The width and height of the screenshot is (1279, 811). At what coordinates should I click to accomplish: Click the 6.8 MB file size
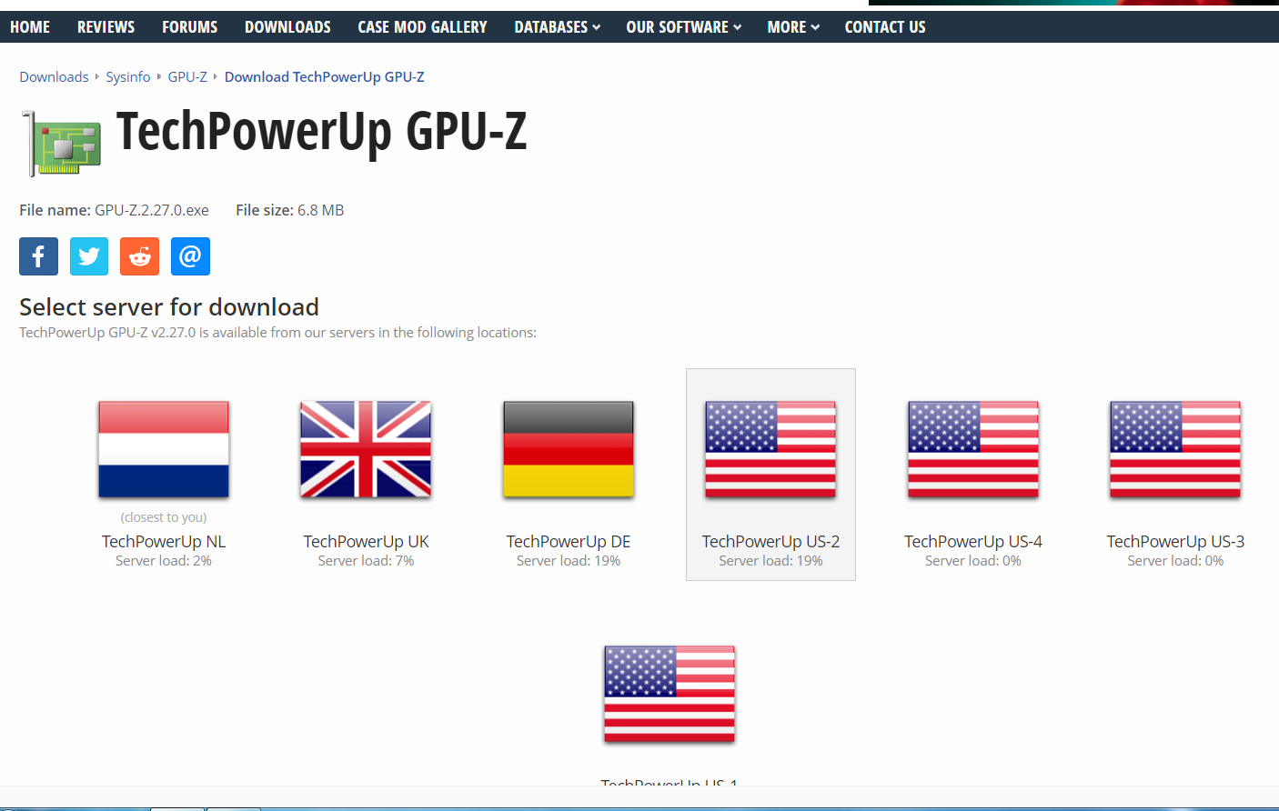pyautogui.click(x=320, y=210)
